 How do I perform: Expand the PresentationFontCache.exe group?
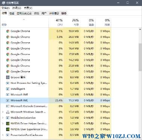coord(3,135)
